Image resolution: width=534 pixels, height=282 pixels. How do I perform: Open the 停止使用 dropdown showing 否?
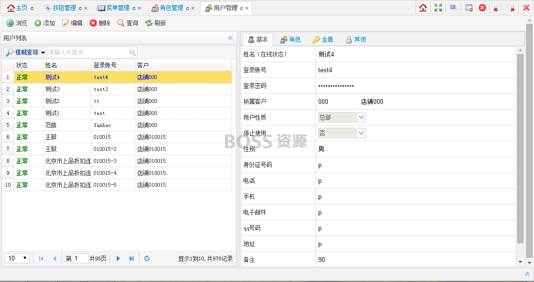[x=361, y=133]
